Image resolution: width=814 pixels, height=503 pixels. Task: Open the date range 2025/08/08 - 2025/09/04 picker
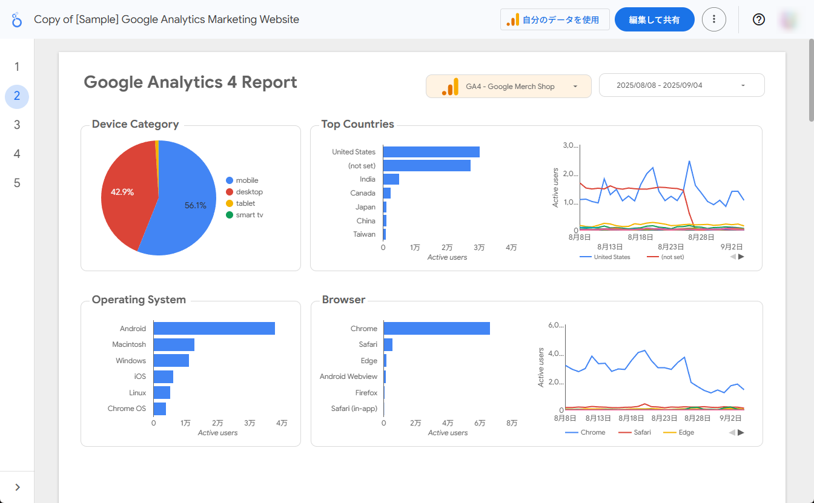point(682,85)
